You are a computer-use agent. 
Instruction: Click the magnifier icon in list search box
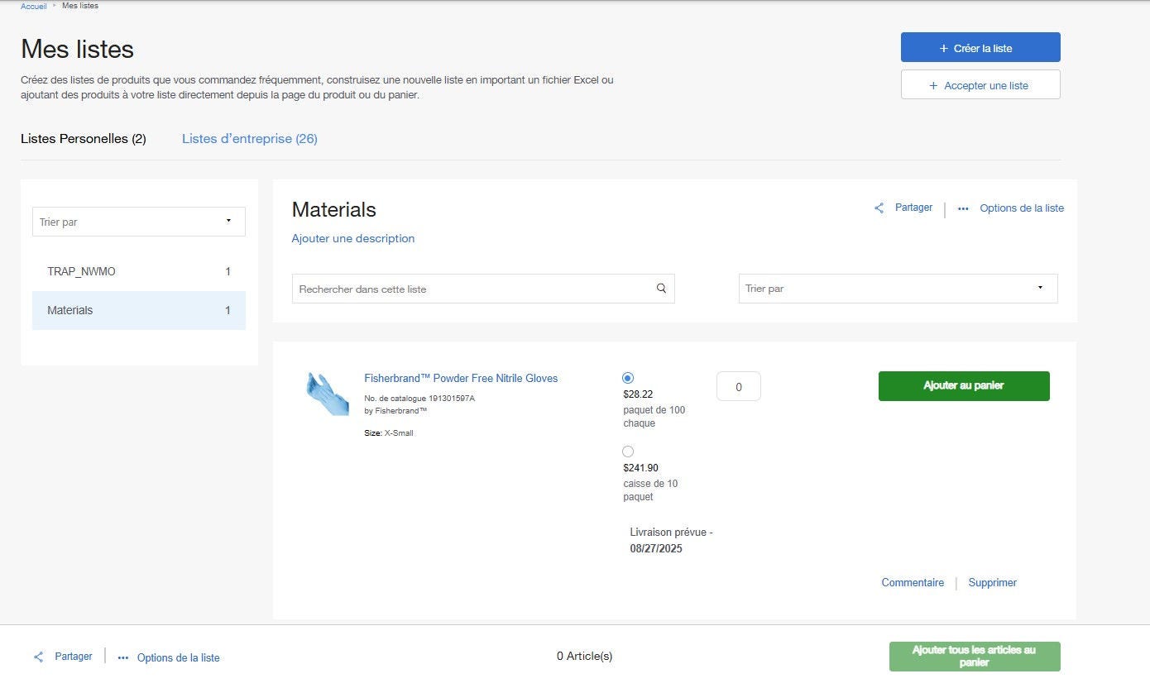tap(661, 289)
